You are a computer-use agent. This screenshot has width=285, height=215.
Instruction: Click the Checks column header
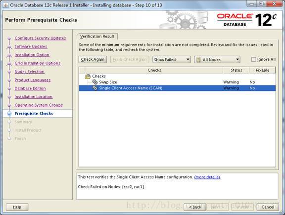(154, 70)
